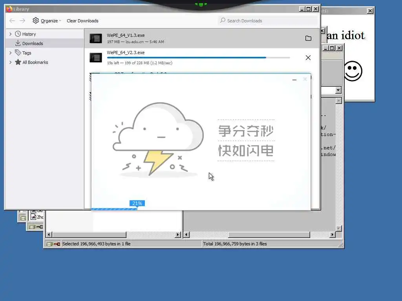Go back using the Library back arrow

[x=12, y=21]
